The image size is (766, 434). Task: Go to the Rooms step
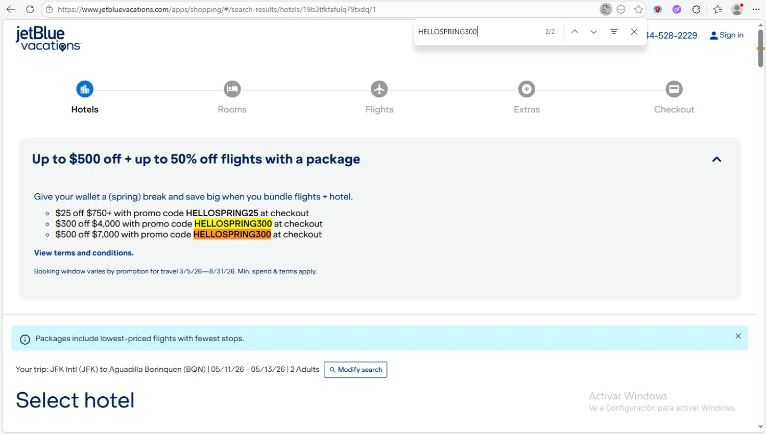coord(232,89)
